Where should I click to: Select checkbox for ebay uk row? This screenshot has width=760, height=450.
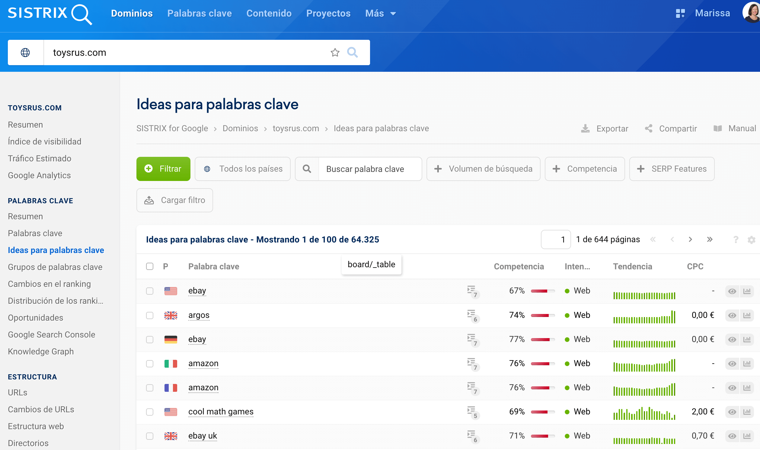pyautogui.click(x=150, y=436)
